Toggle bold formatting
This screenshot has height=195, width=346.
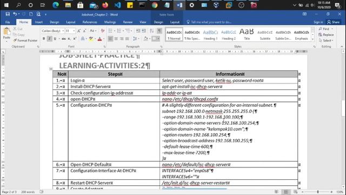tap(44, 38)
